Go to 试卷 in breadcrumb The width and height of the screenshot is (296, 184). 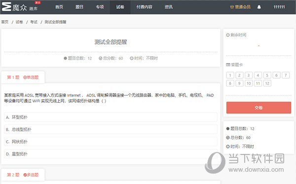click(19, 22)
